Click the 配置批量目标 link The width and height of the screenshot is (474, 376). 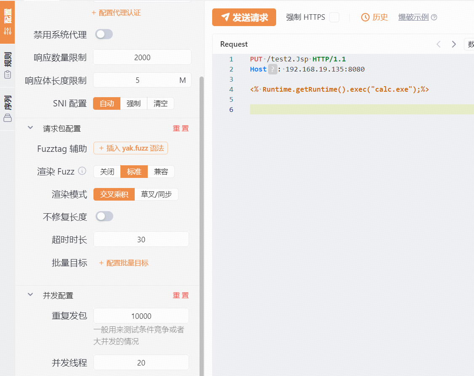click(x=123, y=263)
